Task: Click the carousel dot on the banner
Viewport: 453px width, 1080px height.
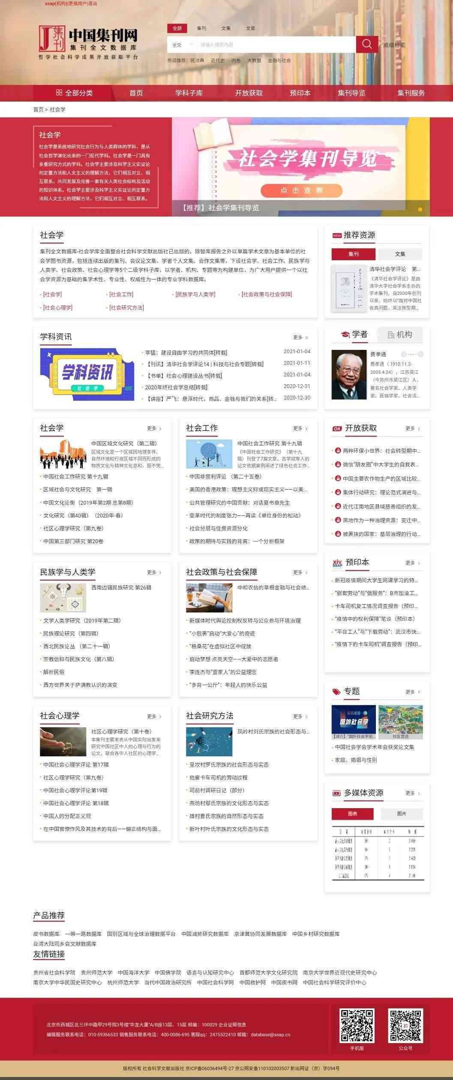Action: (420, 209)
